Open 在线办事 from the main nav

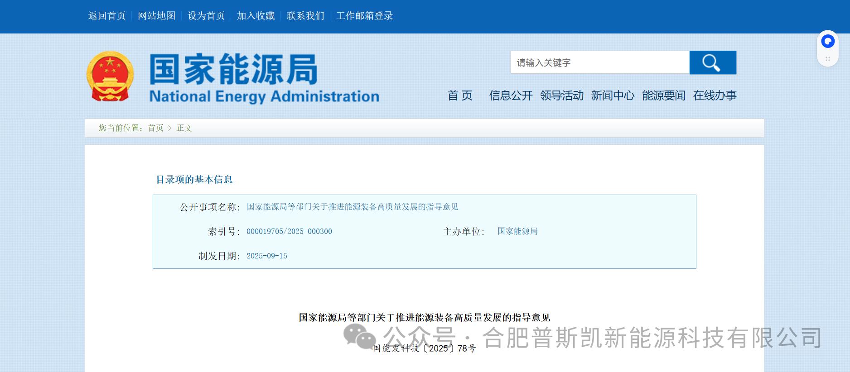tap(715, 95)
